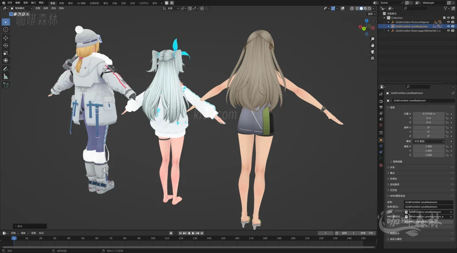Open the File menu

[x=10, y=3]
